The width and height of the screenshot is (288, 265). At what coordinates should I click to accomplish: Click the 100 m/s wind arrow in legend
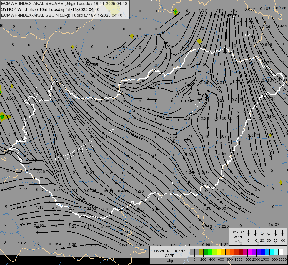(x=282, y=233)
